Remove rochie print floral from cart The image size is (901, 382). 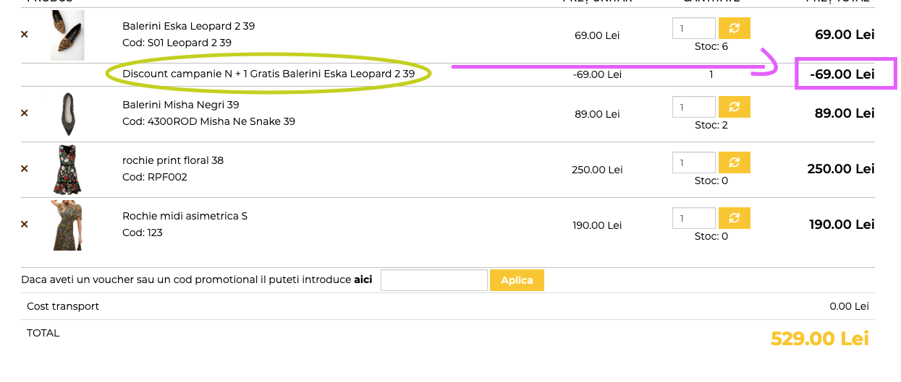(24, 168)
